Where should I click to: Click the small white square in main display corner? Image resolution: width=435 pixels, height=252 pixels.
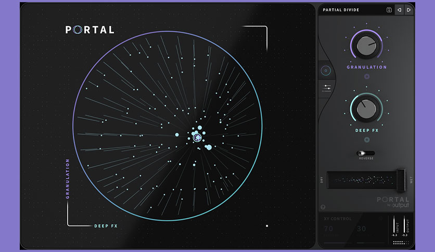pyautogui.click(x=267, y=226)
